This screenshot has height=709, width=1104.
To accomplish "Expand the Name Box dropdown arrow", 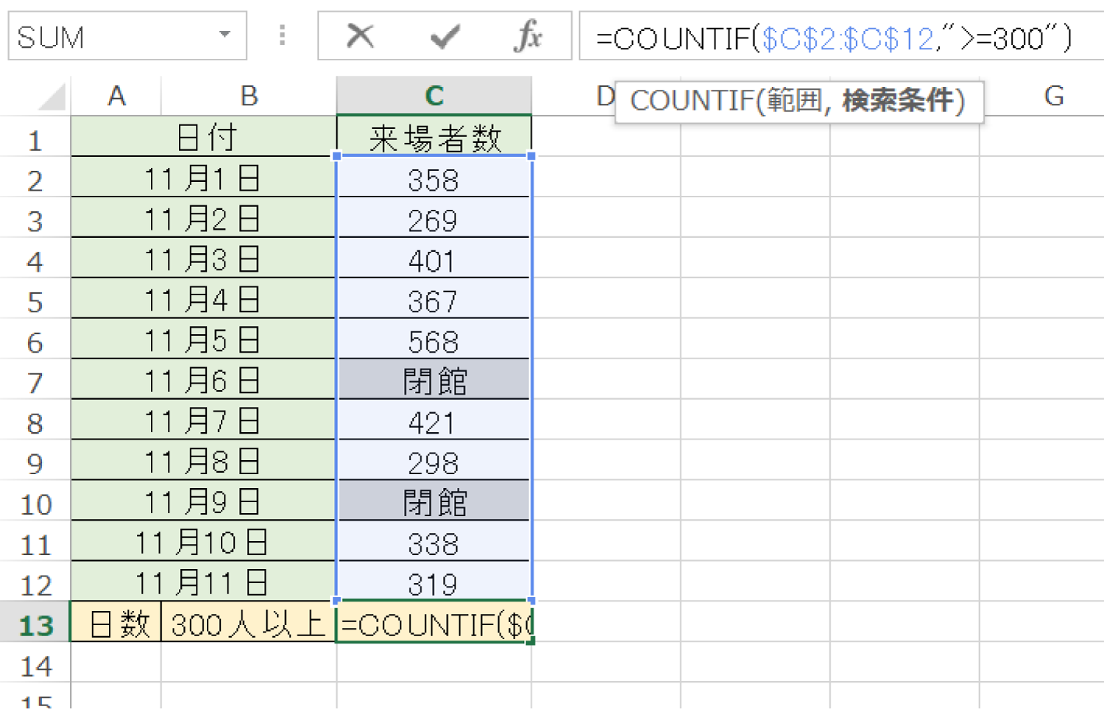I will point(225,35).
